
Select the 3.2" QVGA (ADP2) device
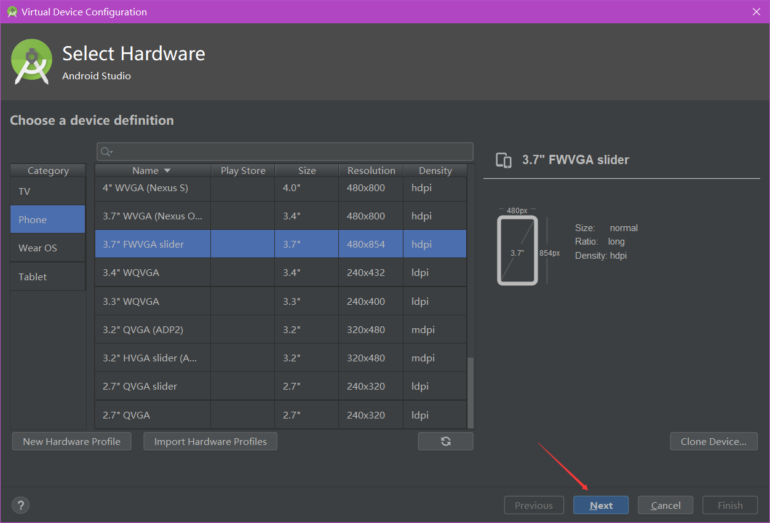(281, 329)
